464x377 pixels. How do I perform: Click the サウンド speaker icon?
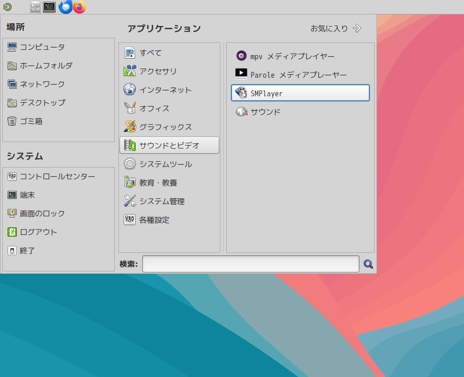point(241,111)
